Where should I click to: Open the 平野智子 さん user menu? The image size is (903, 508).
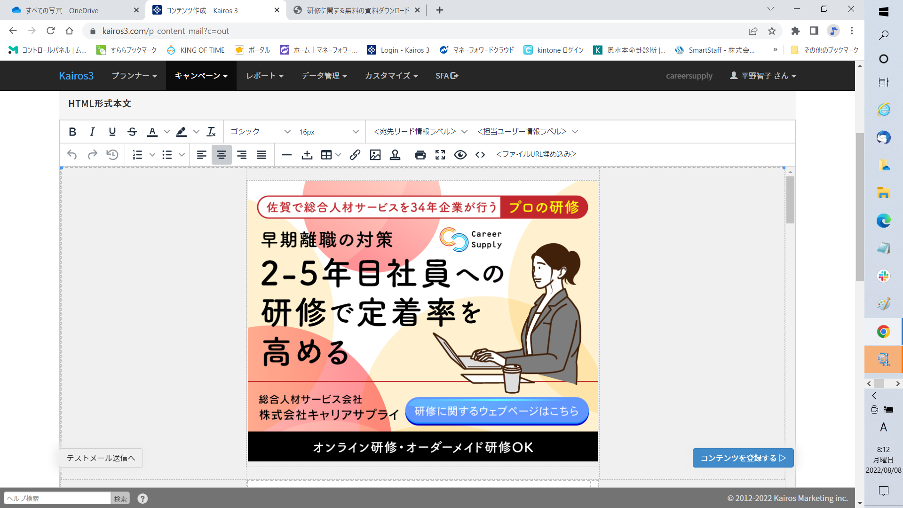click(x=763, y=76)
